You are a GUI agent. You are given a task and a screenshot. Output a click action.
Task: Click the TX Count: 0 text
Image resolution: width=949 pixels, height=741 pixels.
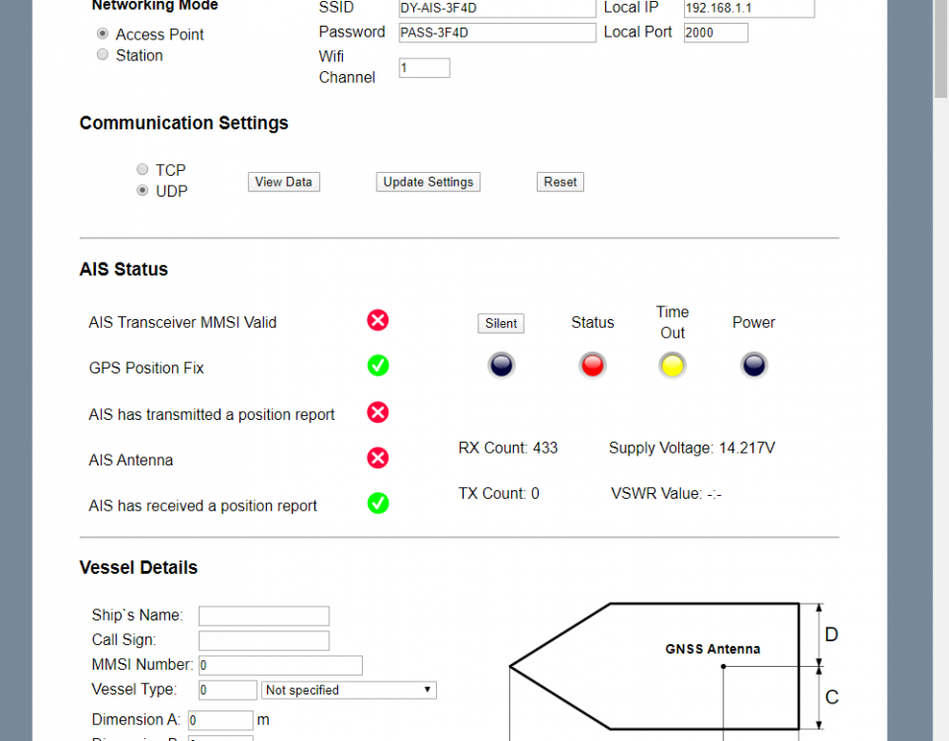click(498, 494)
